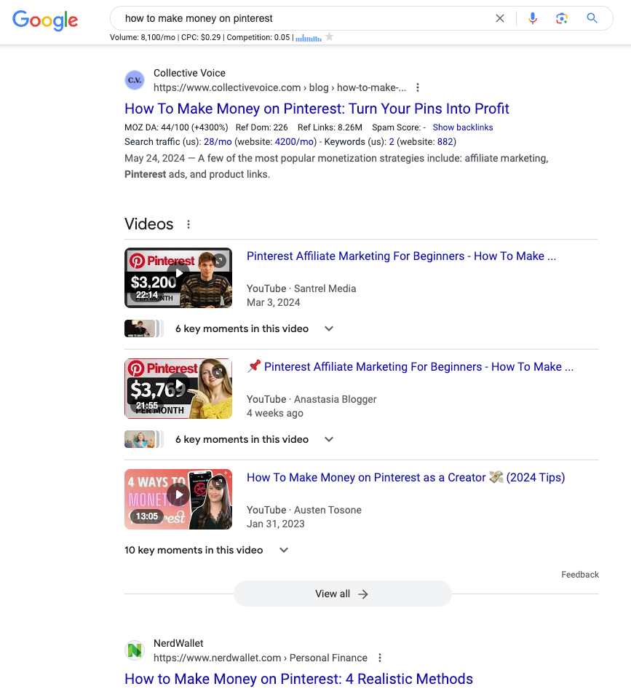Open three-dot menu beside Videos heading
This screenshot has width=631, height=689.
pyautogui.click(x=188, y=224)
